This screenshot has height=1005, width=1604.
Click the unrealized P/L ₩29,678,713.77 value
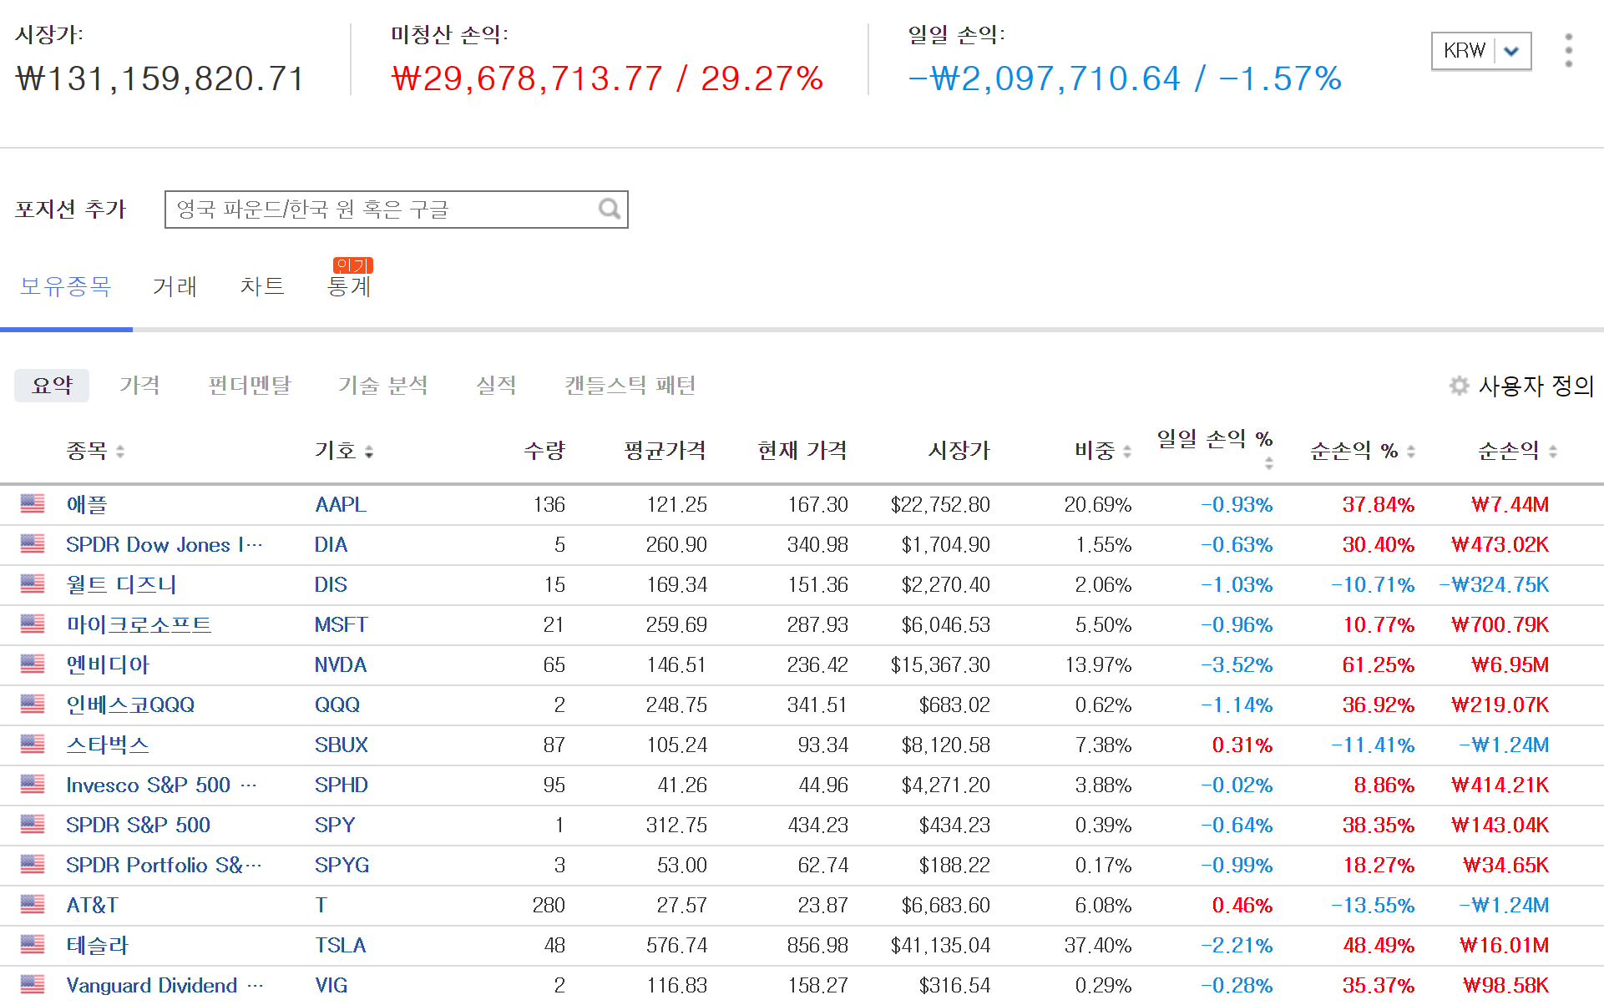527,78
